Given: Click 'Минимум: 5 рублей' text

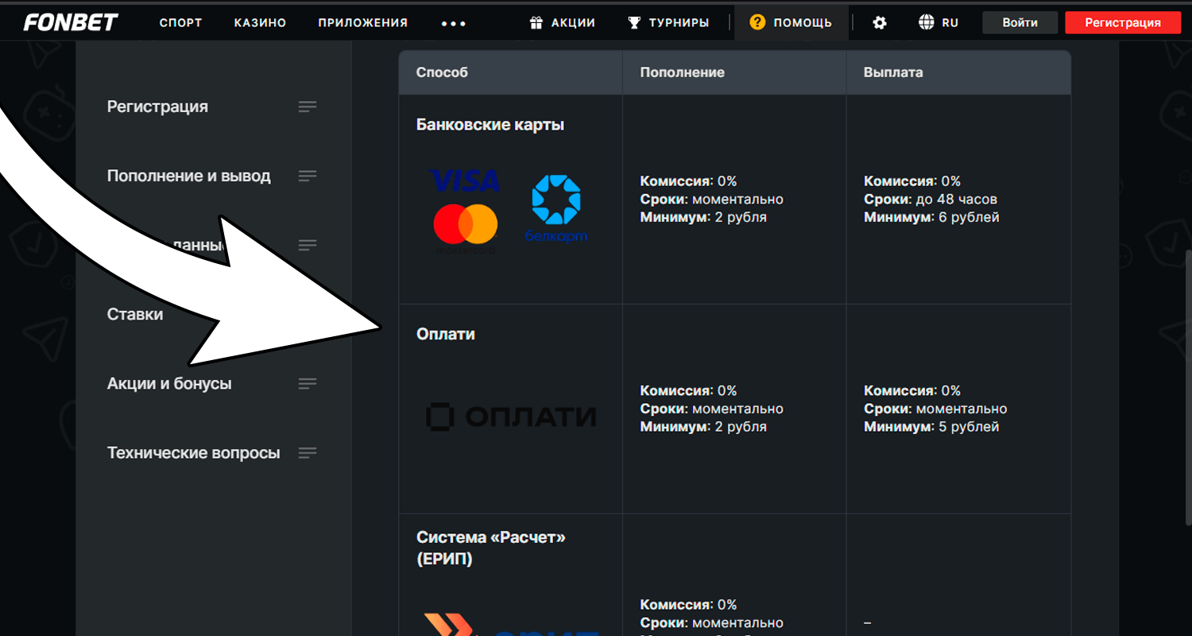Looking at the screenshot, I should click(x=931, y=427).
